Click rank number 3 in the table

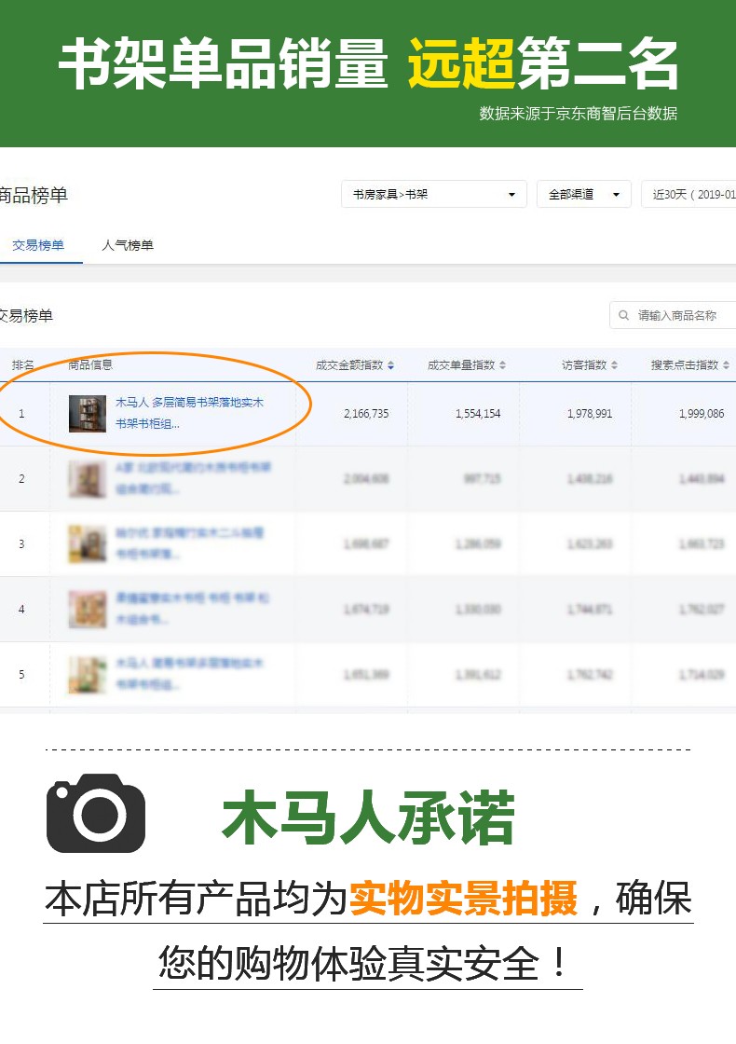[x=21, y=544]
